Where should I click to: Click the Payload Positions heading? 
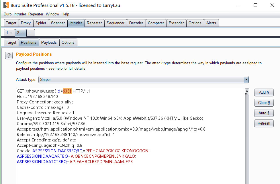pyautogui.click(x=34, y=54)
